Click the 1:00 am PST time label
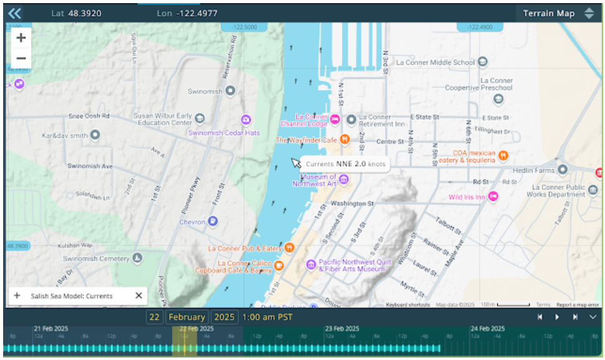The image size is (605, 360). [267, 317]
